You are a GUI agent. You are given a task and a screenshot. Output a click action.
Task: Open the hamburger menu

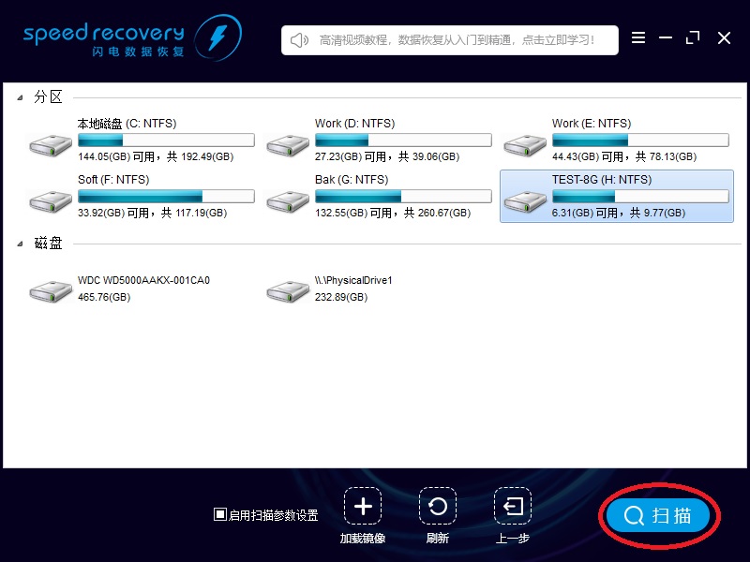tap(638, 38)
